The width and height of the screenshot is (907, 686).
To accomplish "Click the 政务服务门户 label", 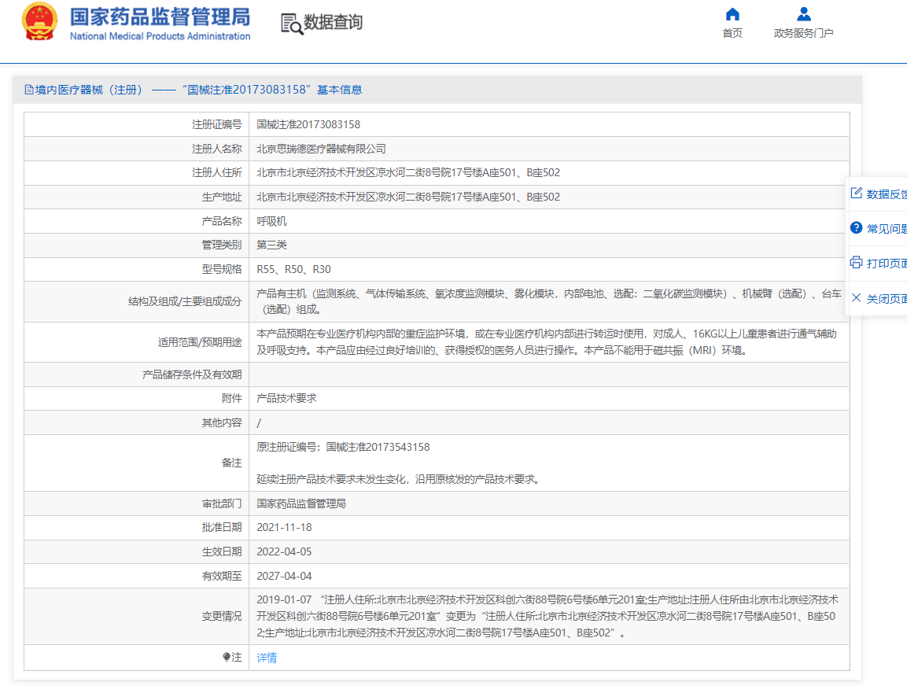I will [803, 33].
